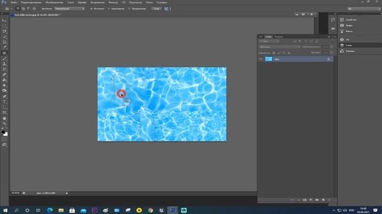
Task: Open Свойства panel from collapsed dock
Action: coord(349,20)
